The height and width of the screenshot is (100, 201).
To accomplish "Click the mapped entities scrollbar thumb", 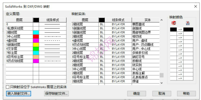I will coord(162,75).
